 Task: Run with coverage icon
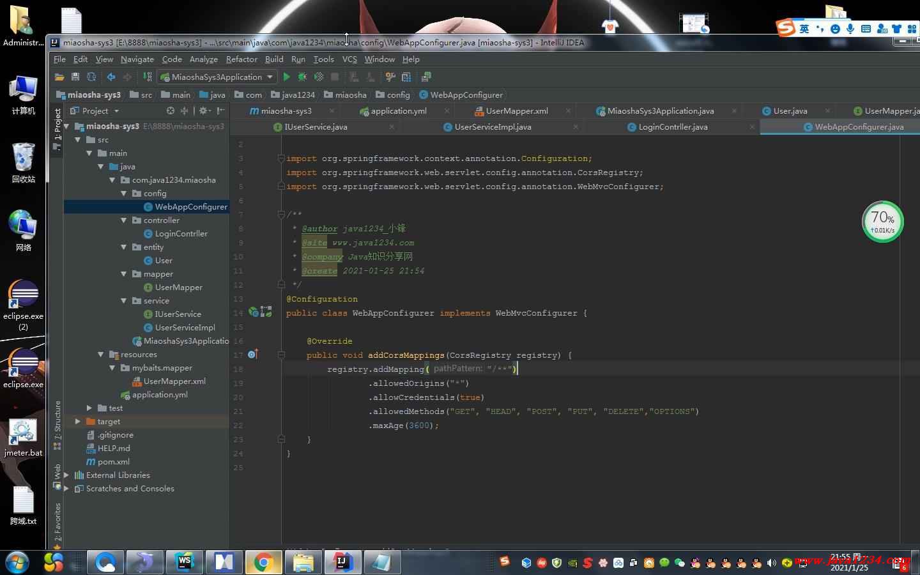(x=318, y=77)
